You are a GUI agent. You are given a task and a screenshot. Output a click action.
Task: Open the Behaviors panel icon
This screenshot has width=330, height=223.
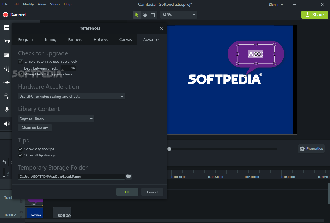point(7,69)
